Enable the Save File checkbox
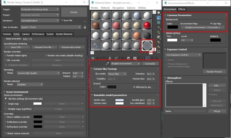This screenshot has height=138, width=231. tap(62, 20)
